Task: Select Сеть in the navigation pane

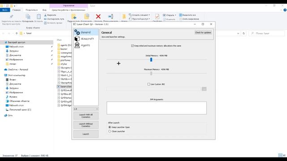Action: (10, 115)
